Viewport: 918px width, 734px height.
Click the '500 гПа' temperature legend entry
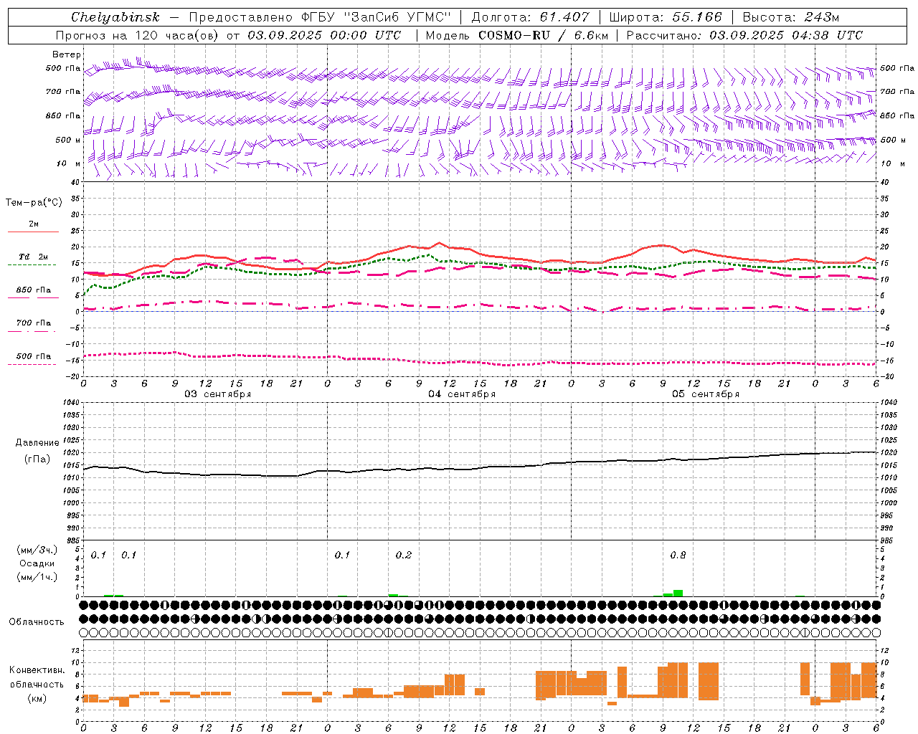pos(34,356)
